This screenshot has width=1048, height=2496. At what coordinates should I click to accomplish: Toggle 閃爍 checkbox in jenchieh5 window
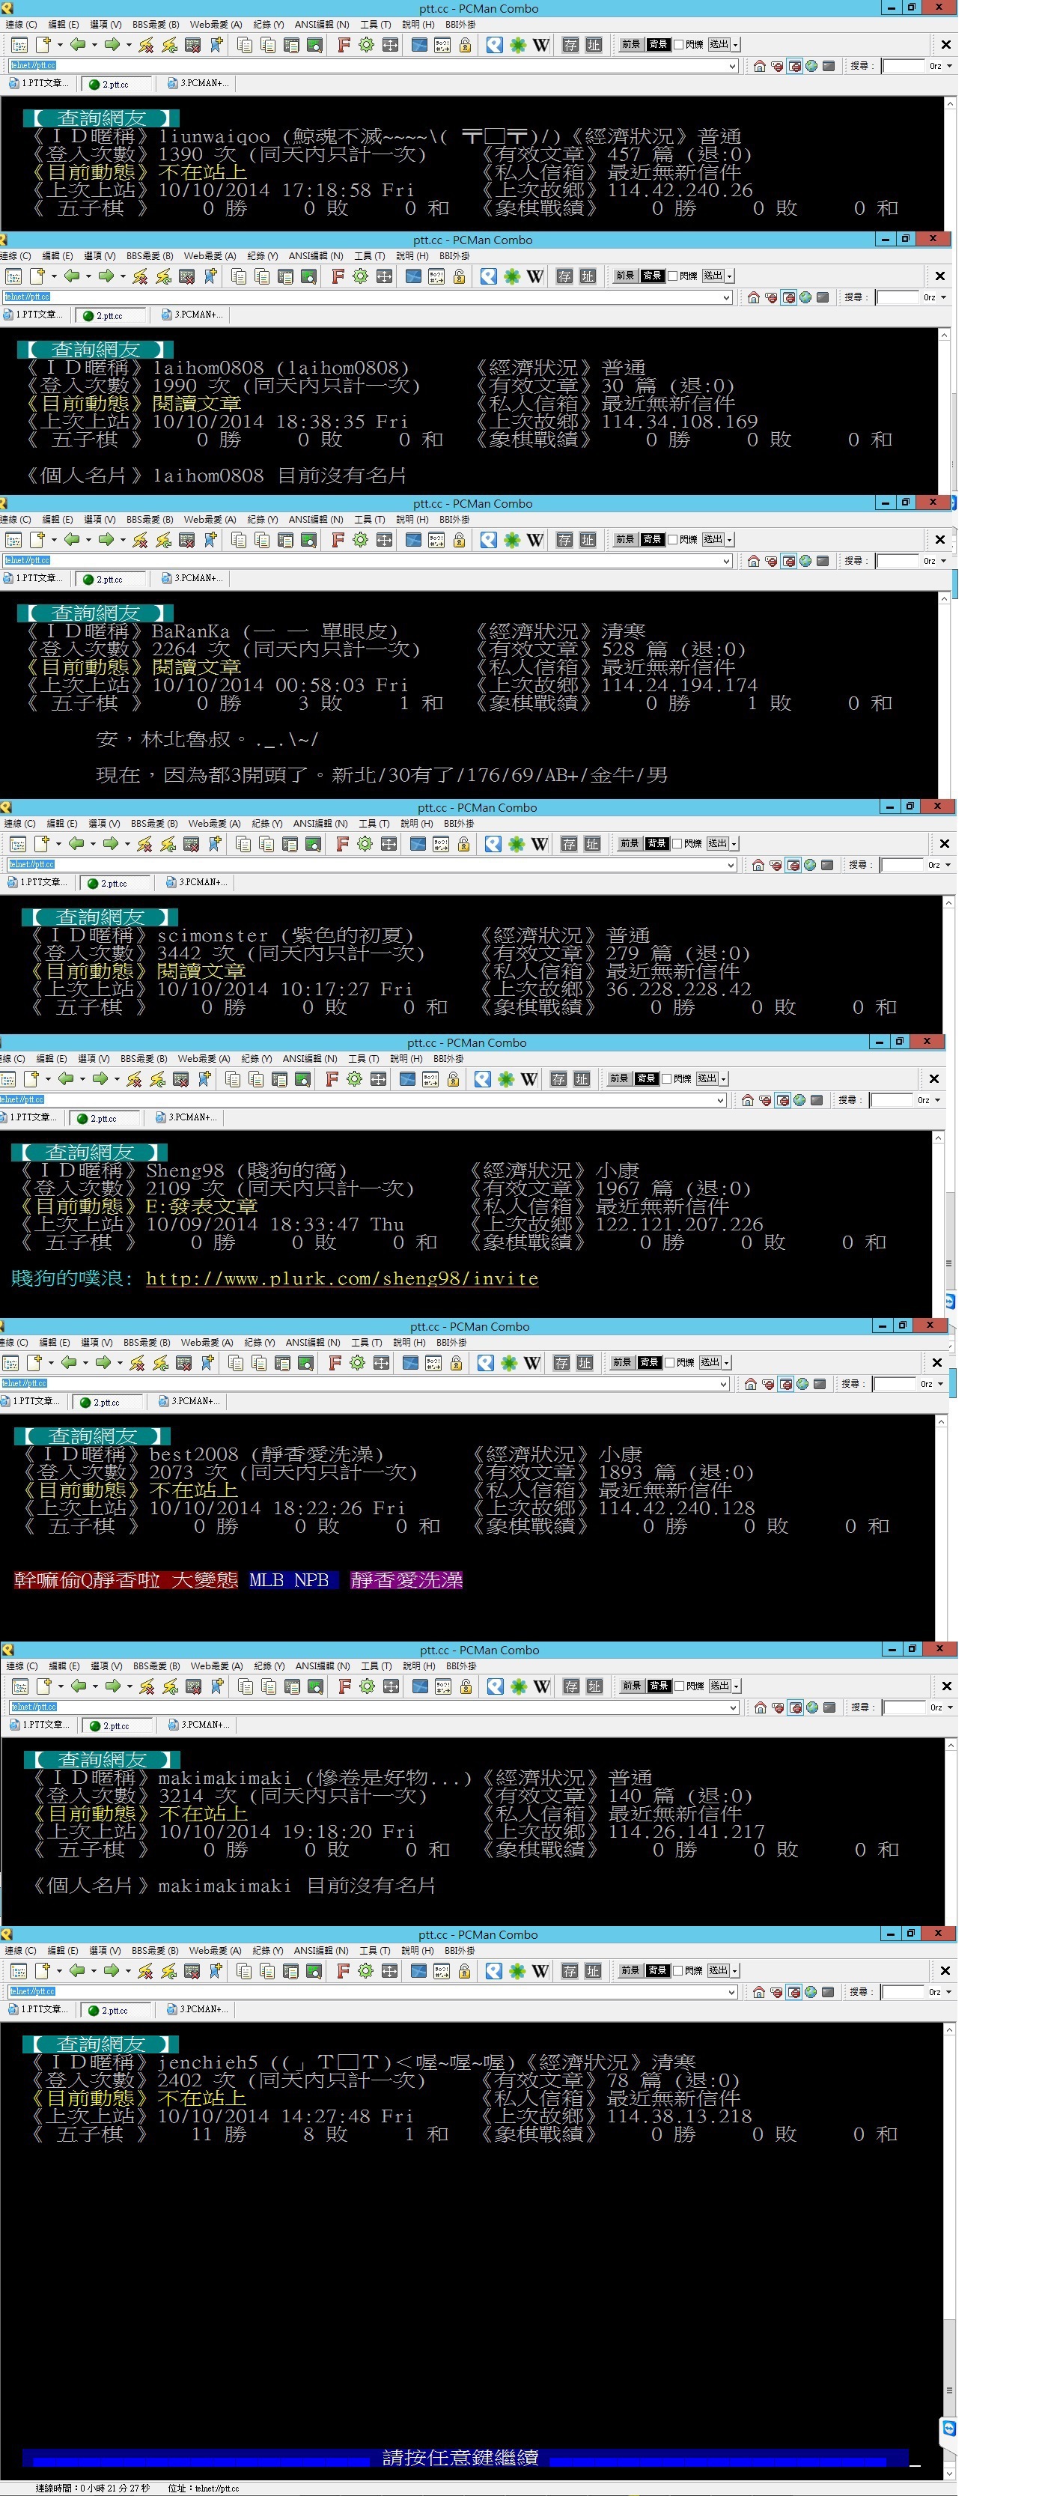click(679, 1971)
